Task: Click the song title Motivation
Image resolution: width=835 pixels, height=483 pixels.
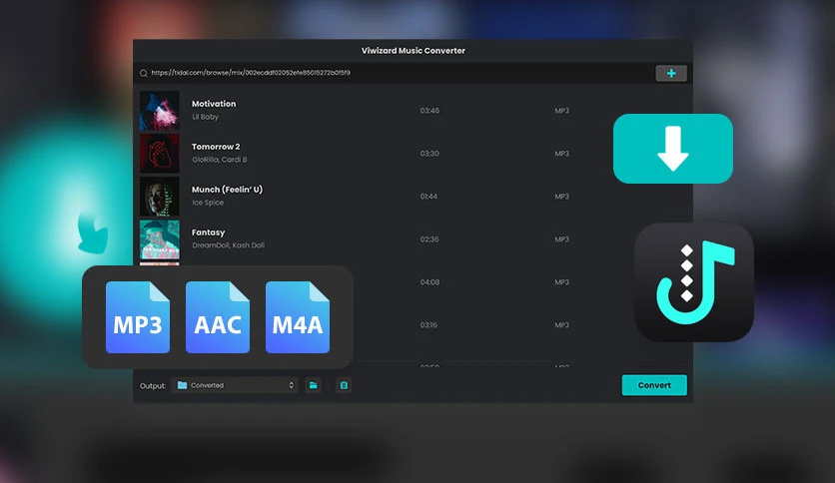Action: click(214, 104)
